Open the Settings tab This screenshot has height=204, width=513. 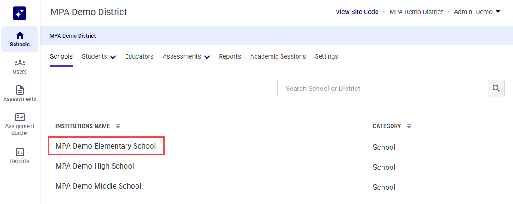[327, 56]
